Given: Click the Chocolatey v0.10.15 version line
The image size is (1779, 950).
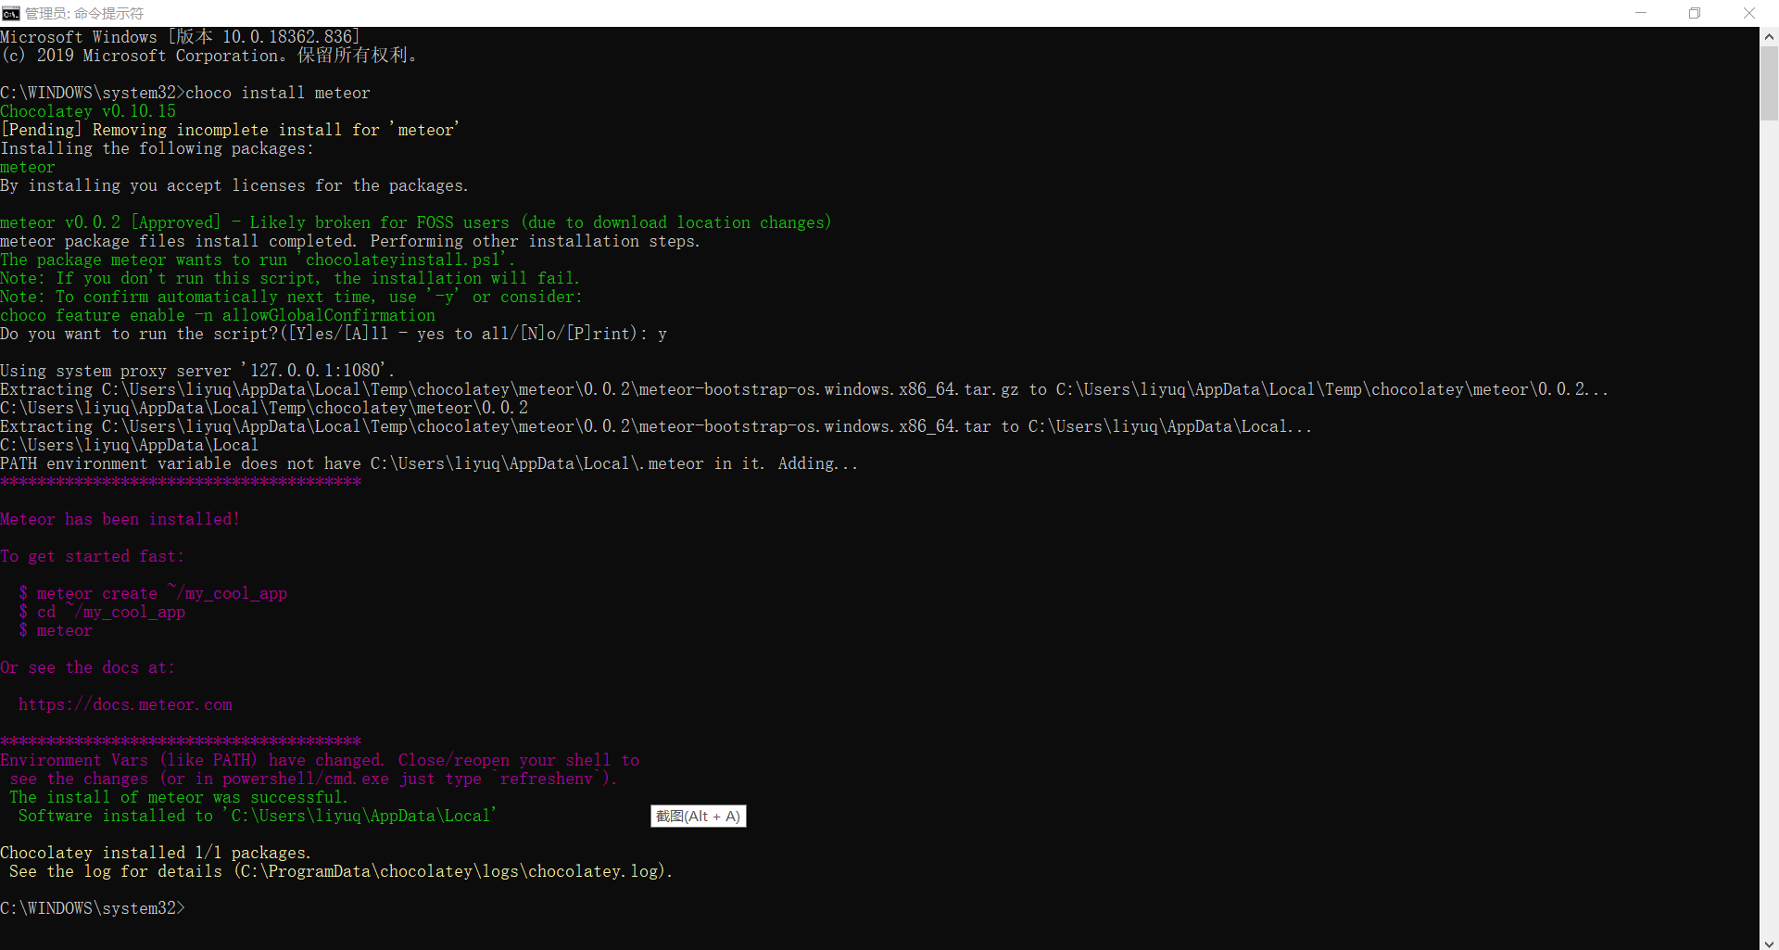Looking at the screenshot, I should click(88, 110).
